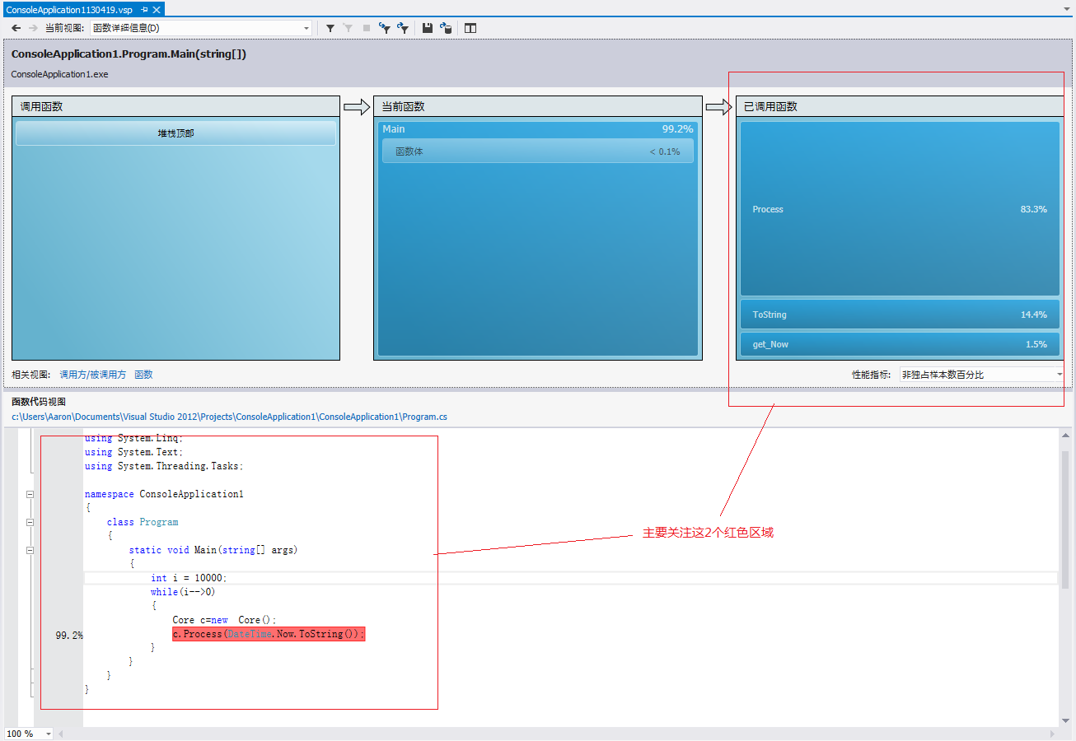Open the 当前视图 view dropdown
This screenshot has height=741, width=1076.
306,28
